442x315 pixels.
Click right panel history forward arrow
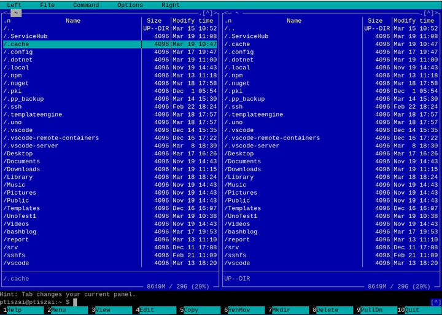click(x=436, y=13)
